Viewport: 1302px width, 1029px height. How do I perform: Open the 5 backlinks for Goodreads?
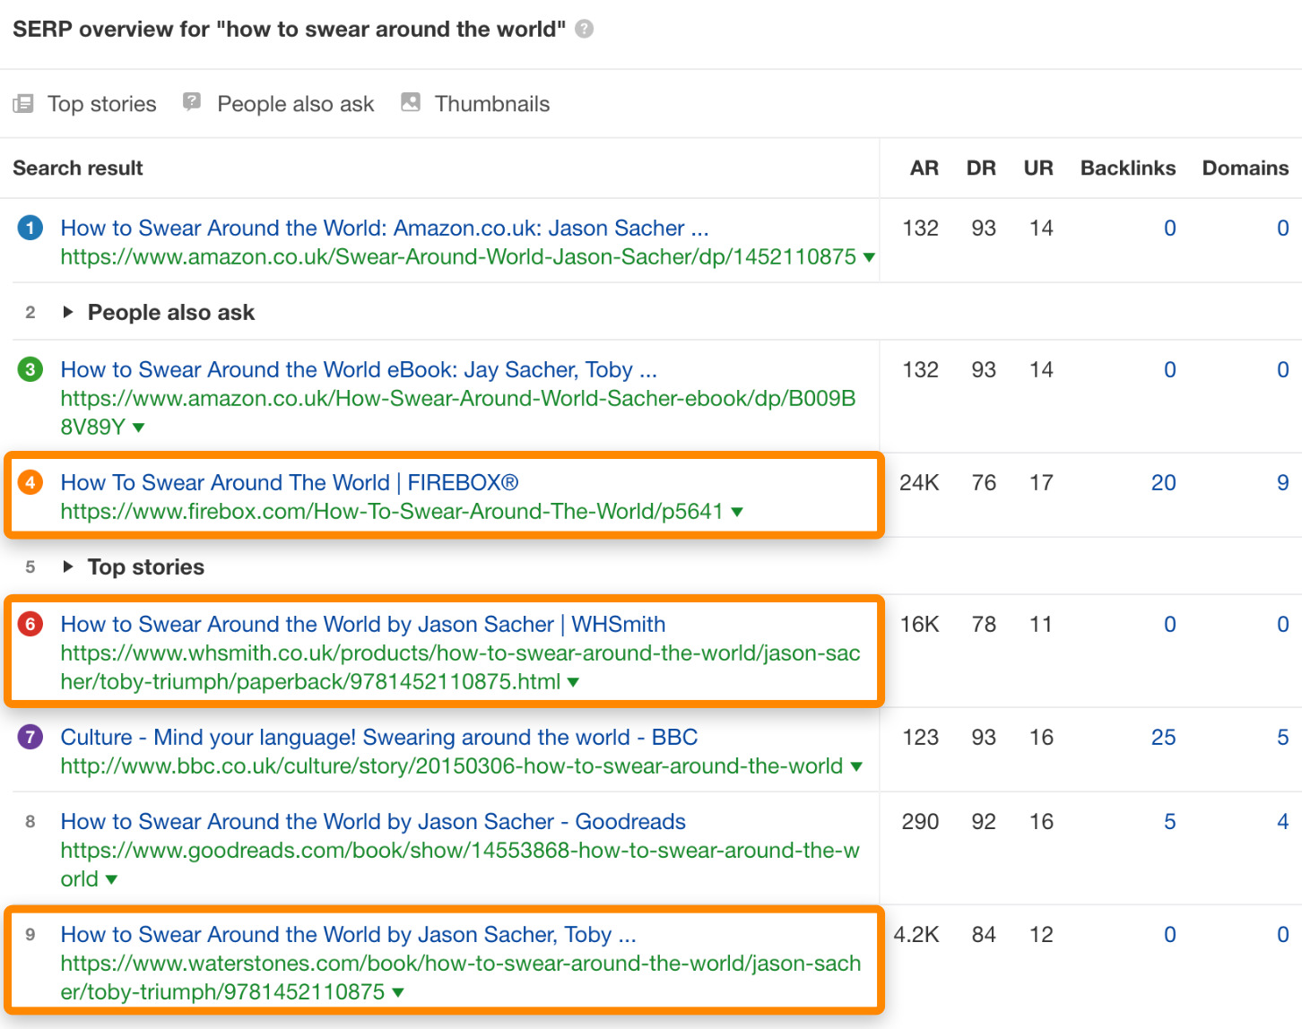pos(1170,821)
